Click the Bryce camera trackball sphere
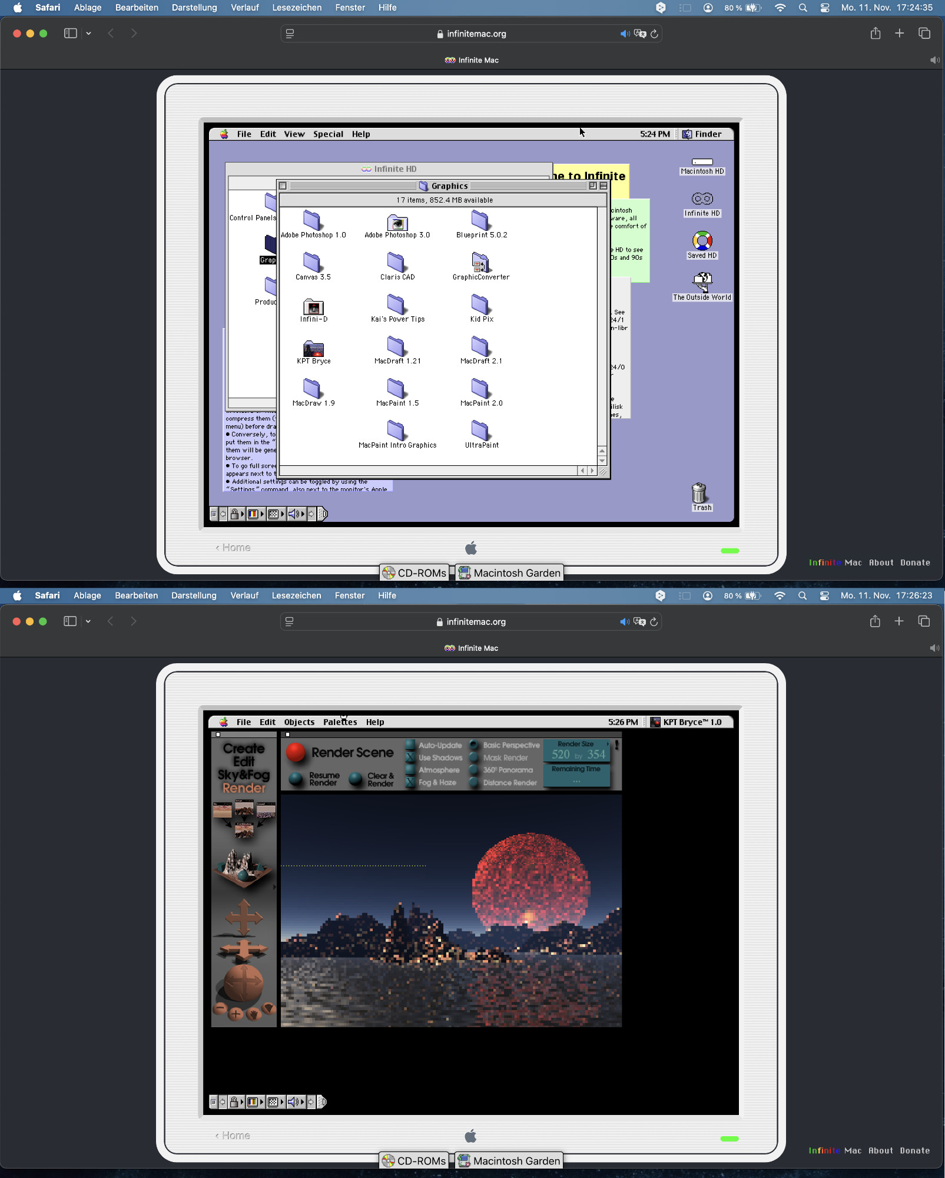Viewport: 945px width, 1178px height. (243, 983)
